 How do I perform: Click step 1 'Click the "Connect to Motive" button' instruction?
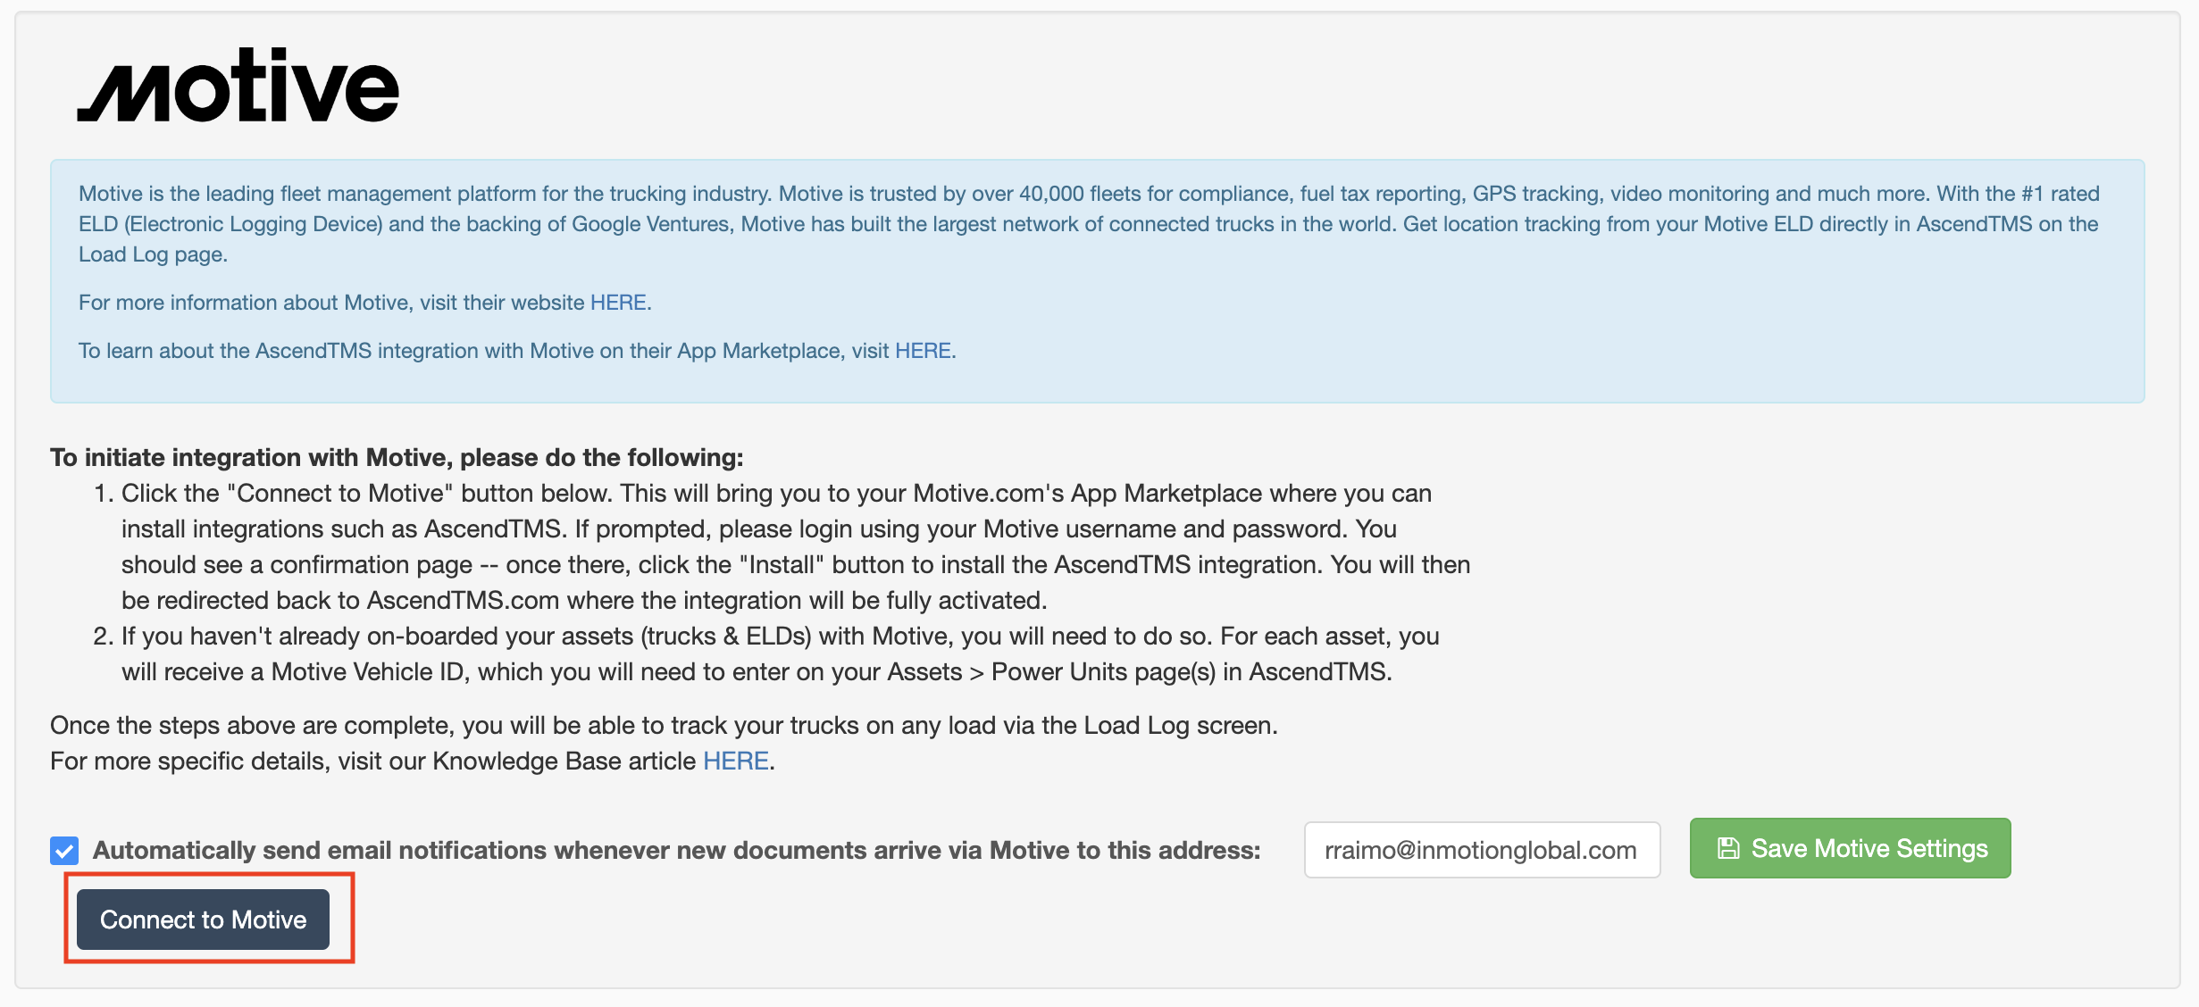[x=795, y=546]
